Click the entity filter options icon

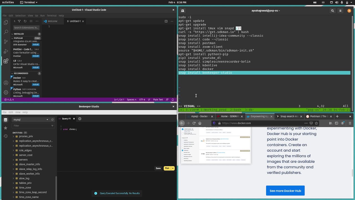52,126
